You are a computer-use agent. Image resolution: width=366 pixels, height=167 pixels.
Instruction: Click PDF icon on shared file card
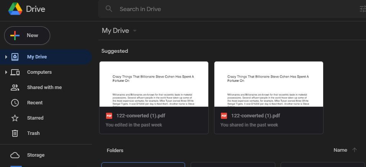[x=224, y=115]
